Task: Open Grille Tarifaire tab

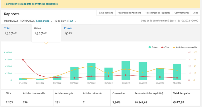Action: pyautogui.click(x=106, y=13)
